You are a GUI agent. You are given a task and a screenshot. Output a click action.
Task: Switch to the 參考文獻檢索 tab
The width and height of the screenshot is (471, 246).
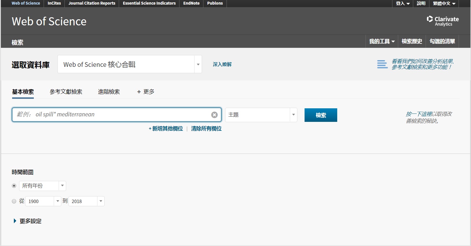tap(66, 92)
